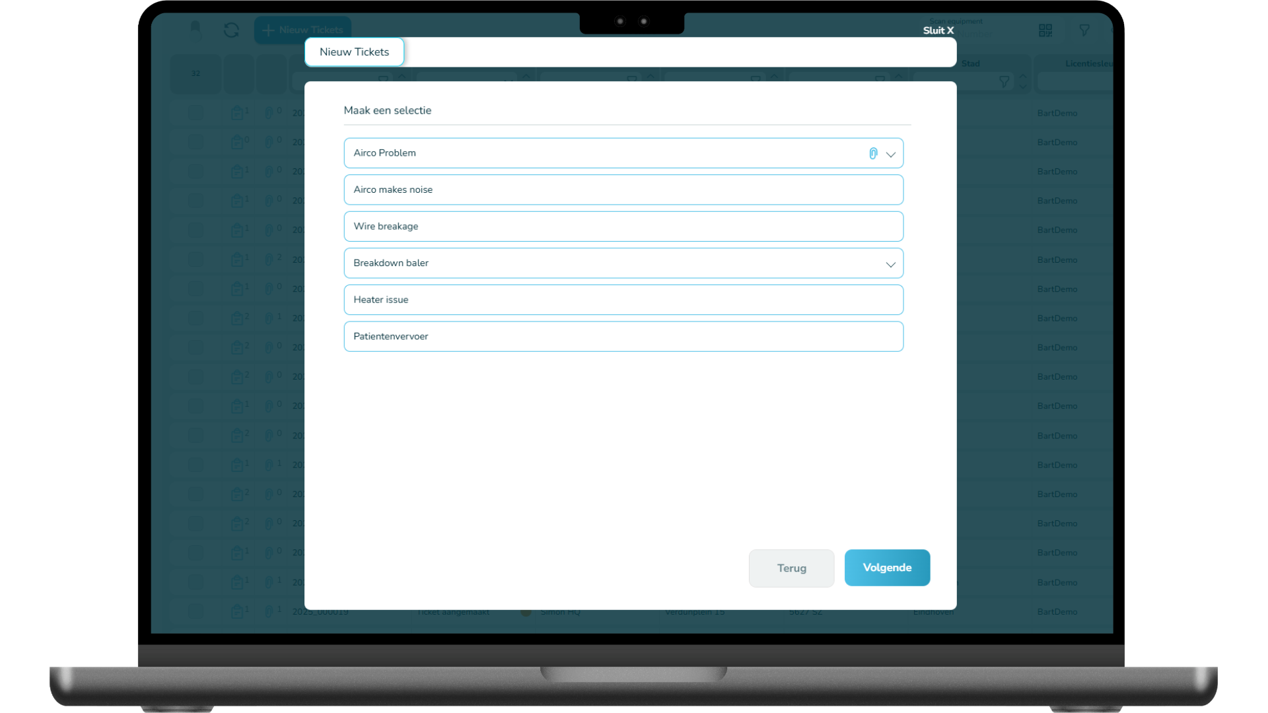Expand the Airco Problem chevron
Viewport: 1268px width, 713px height.
tap(890, 154)
